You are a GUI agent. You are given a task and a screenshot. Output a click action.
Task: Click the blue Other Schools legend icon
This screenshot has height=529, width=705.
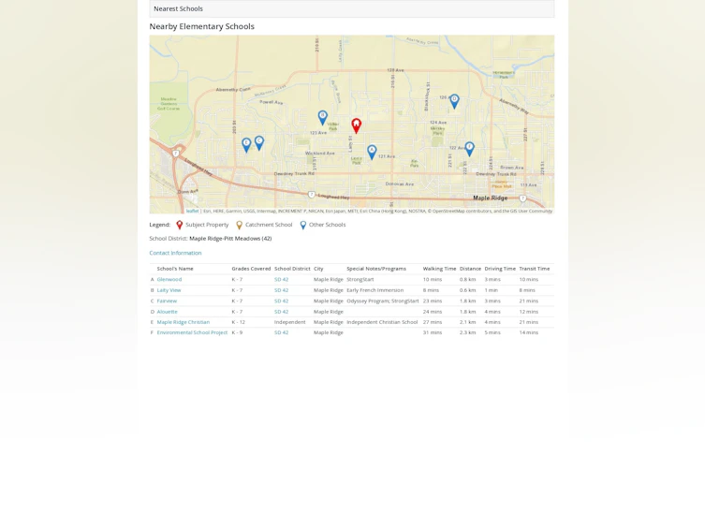[303, 225]
